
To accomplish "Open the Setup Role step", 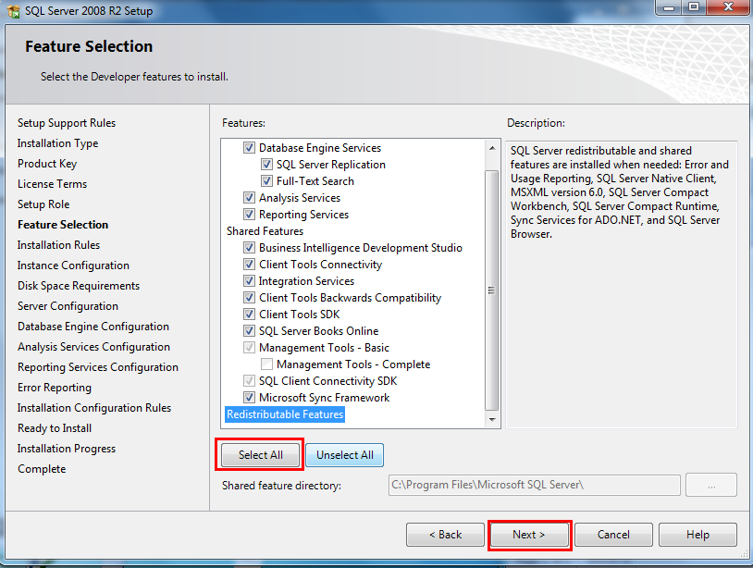I will (x=43, y=204).
